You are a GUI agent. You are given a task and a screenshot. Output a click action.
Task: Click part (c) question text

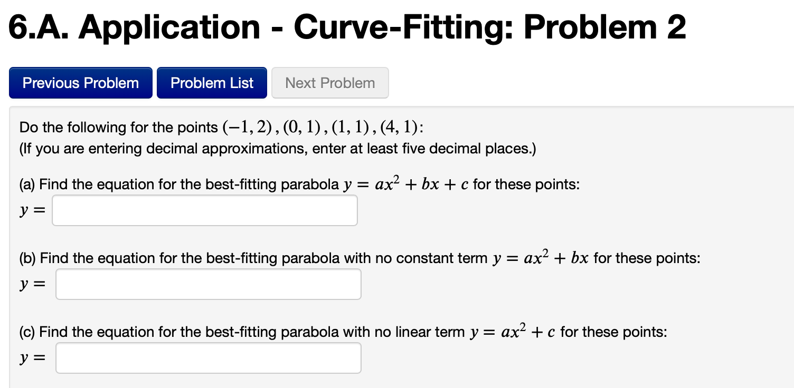point(342,332)
